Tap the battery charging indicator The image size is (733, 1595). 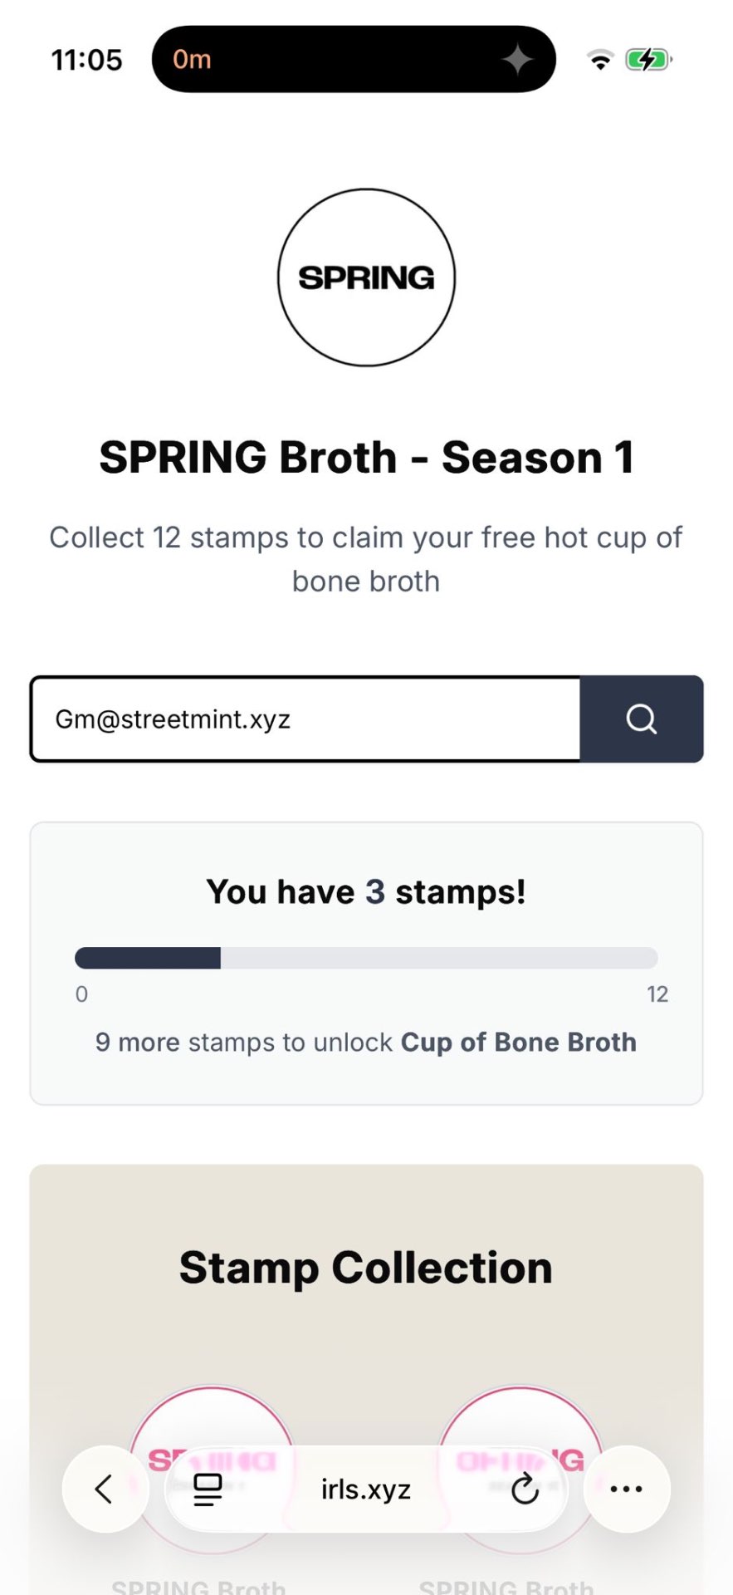[648, 60]
